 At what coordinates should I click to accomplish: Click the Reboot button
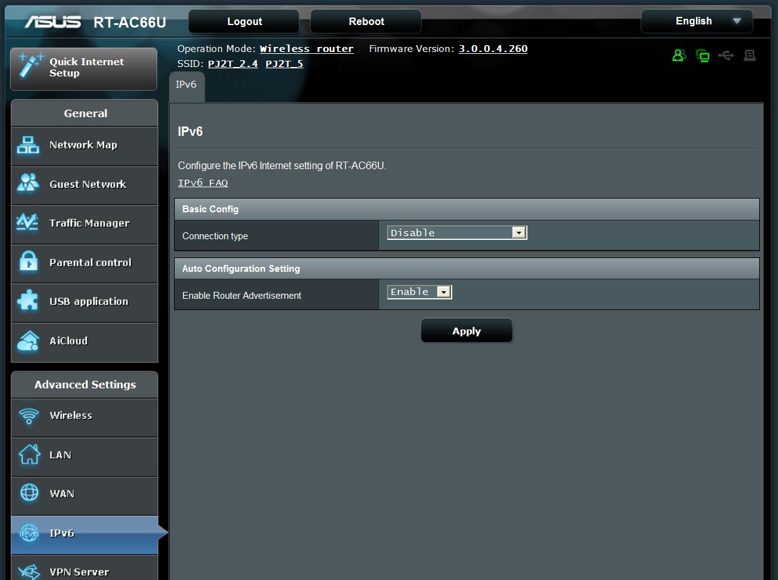[x=366, y=21]
